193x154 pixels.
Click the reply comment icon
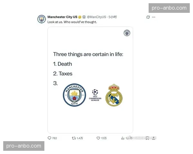[49, 138]
